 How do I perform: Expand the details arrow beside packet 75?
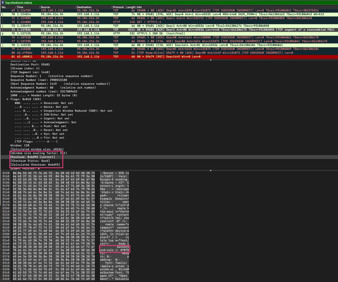click(x=2, y=33)
